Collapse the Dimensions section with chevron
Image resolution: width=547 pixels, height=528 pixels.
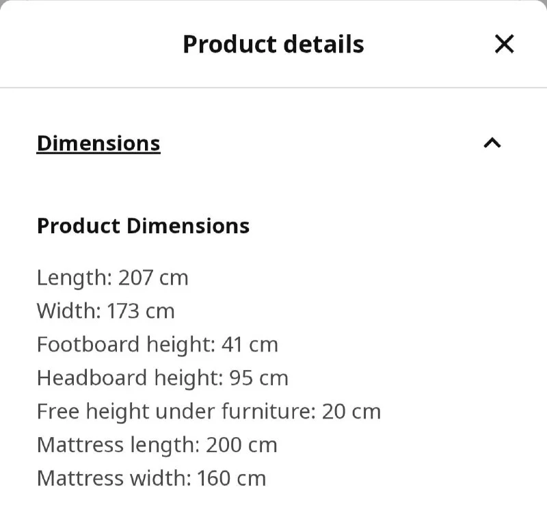492,143
